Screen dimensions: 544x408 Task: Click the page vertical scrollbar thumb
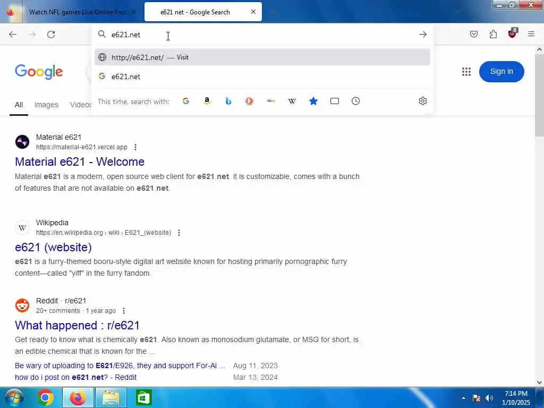click(540, 96)
